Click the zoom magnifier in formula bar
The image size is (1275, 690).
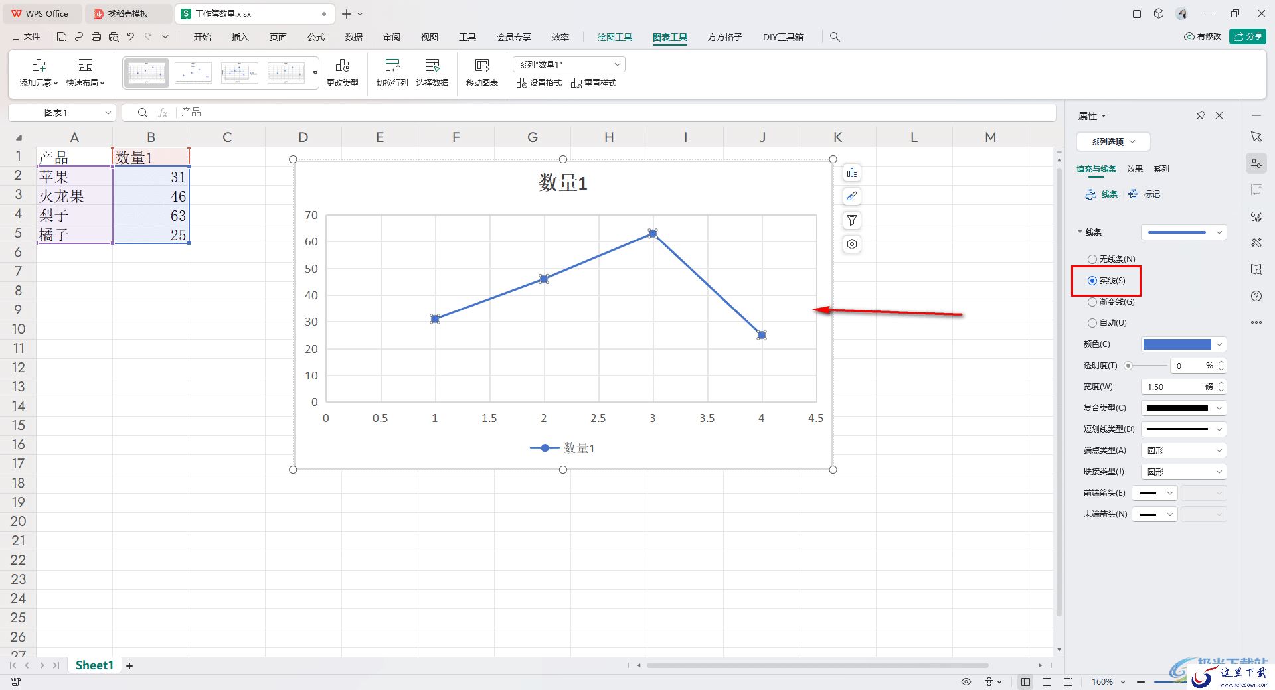point(142,113)
